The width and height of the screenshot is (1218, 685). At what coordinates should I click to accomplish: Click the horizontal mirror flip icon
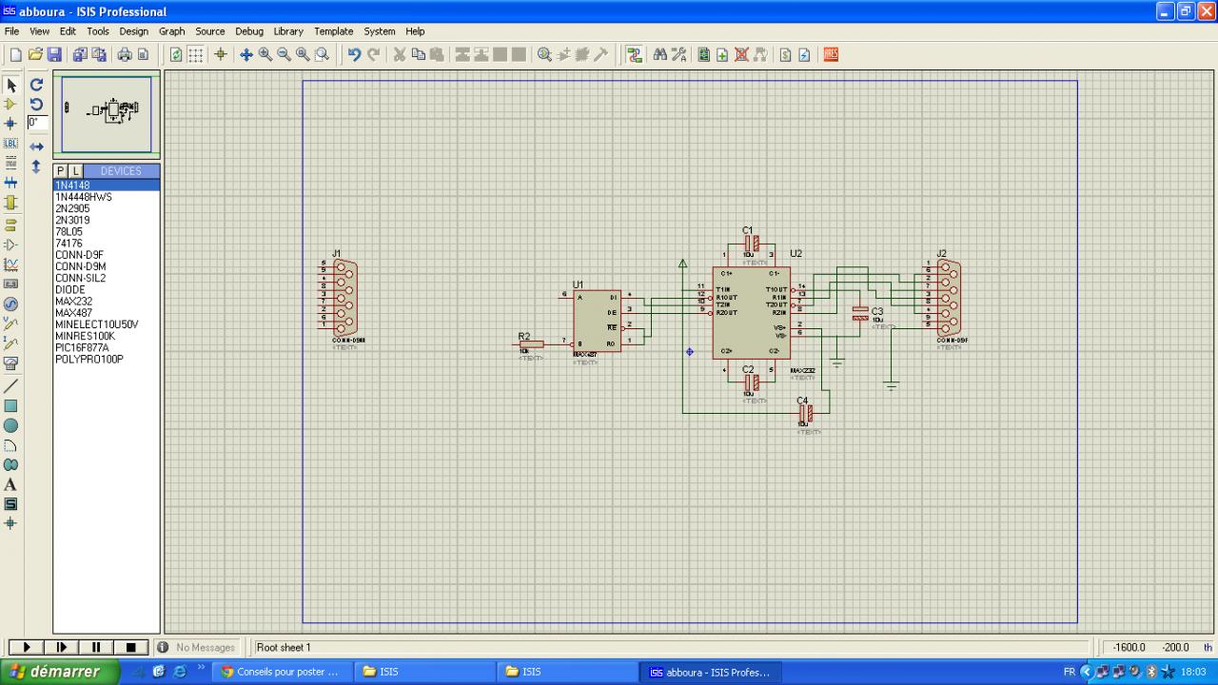[37, 147]
